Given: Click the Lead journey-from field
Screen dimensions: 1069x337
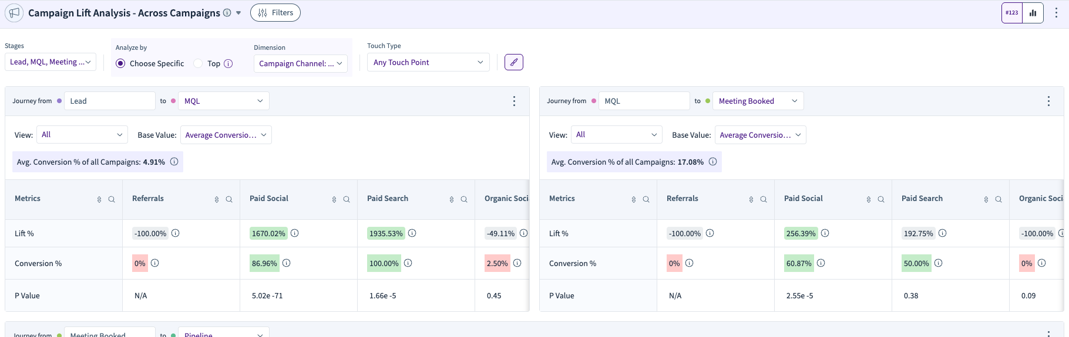Looking at the screenshot, I should coord(110,101).
